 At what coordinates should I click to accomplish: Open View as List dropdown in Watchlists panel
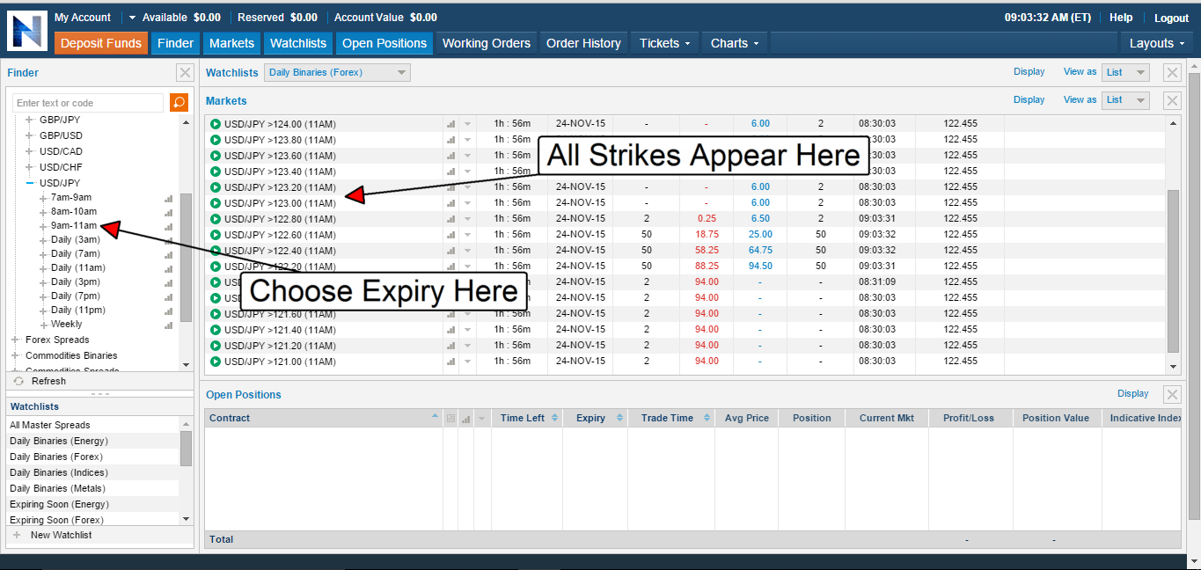pyautogui.click(x=1127, y=72)
